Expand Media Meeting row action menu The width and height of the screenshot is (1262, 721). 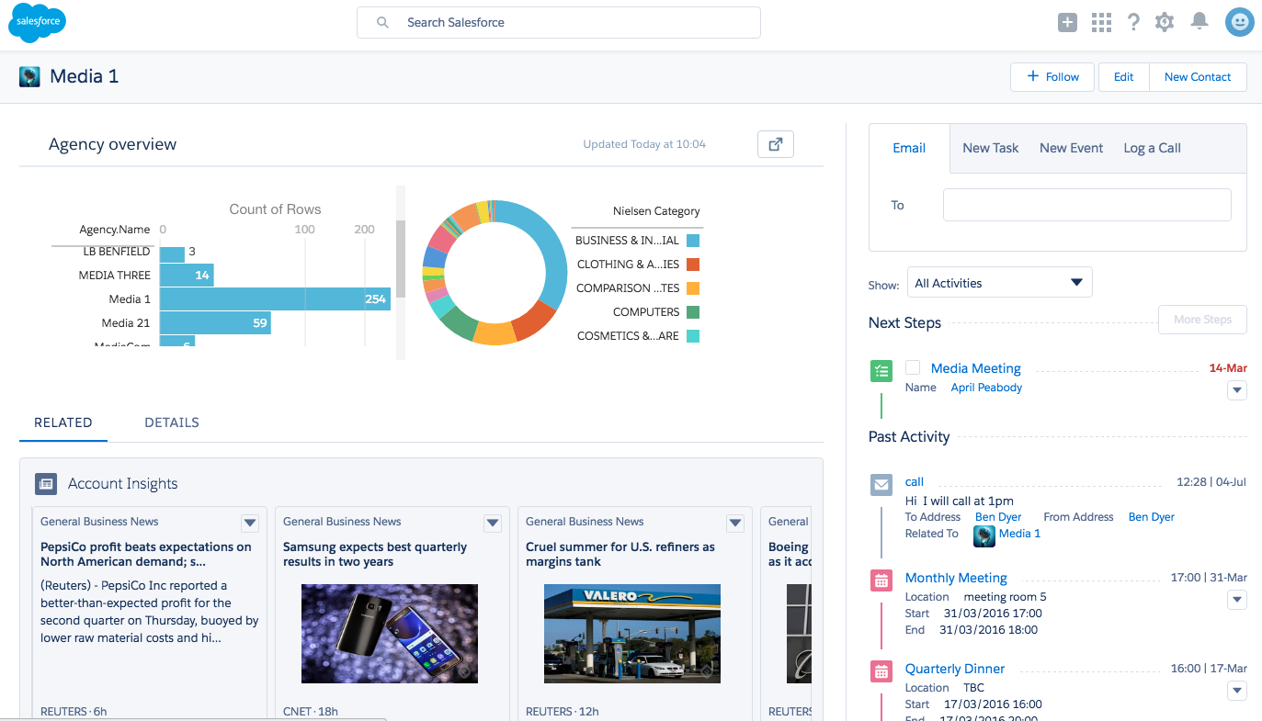pos(1237,390)
